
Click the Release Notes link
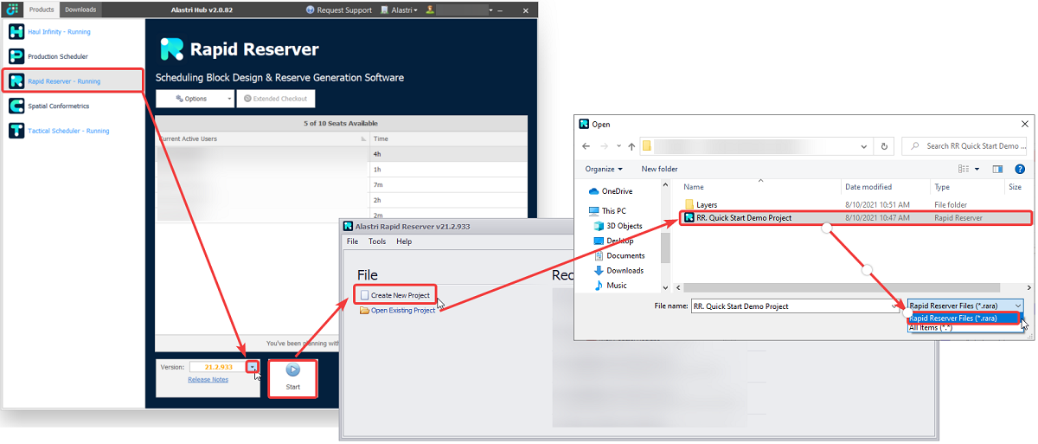point(208,379)
